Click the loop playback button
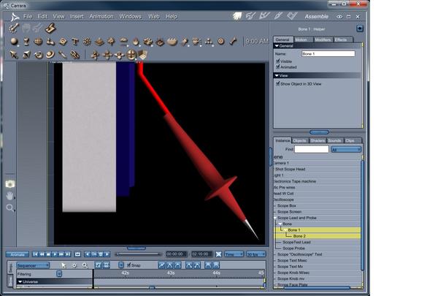 pos(77,254)
